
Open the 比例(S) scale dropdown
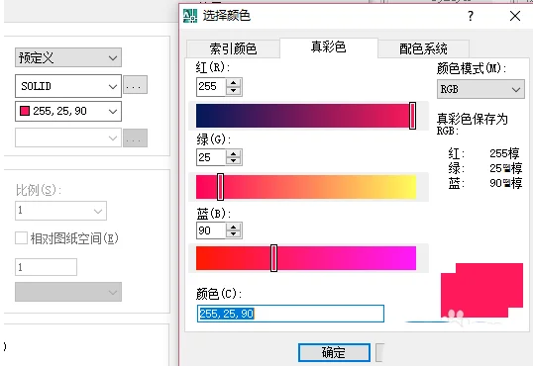click(60, 211)
